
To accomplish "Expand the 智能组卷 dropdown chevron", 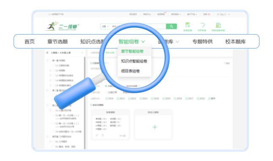I will 143,42.
